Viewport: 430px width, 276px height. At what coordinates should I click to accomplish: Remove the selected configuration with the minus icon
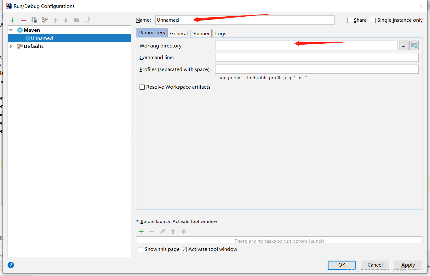coord(23,20)
